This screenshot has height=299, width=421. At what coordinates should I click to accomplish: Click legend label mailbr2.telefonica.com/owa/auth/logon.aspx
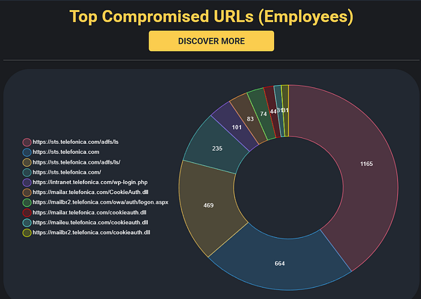(100, 202)
